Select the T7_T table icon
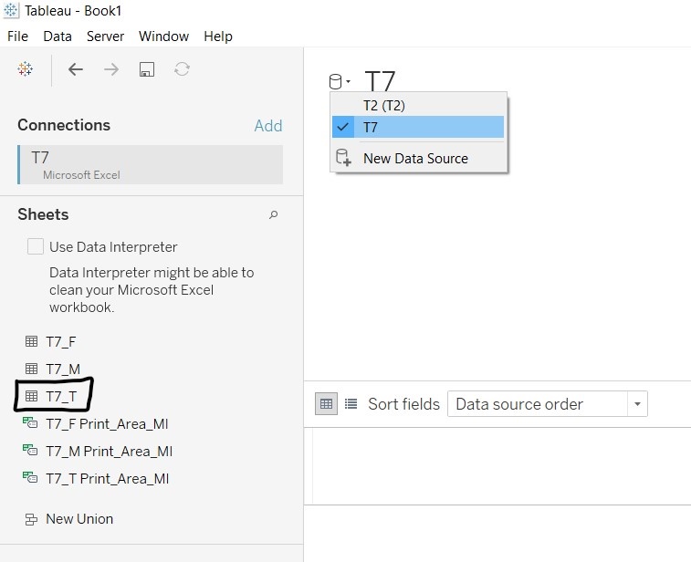The image size is (691, 562). (31, 396)
